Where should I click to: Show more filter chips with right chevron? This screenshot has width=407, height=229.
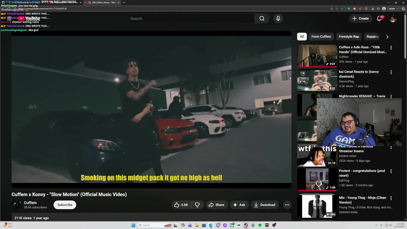coord(387,37)
